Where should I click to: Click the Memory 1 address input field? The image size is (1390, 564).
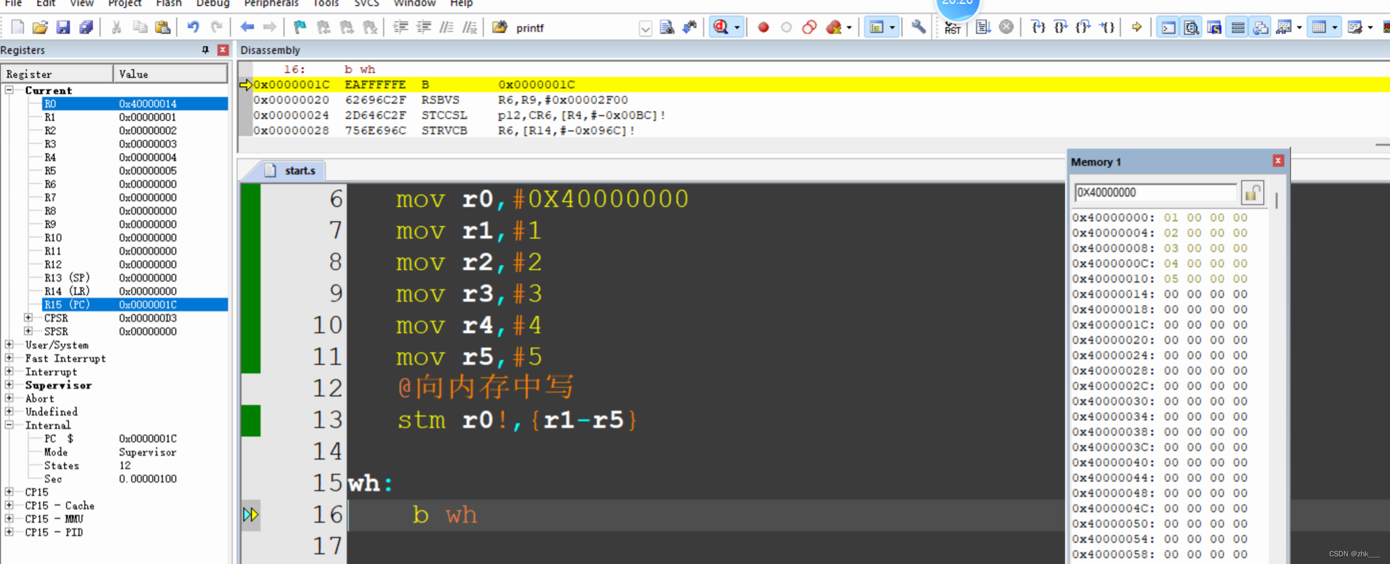[x=1155, y=192]
